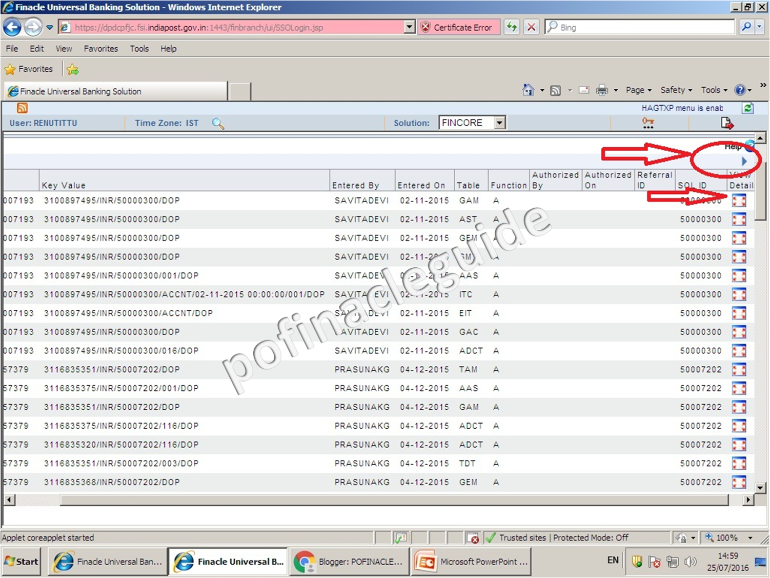
Task: Click the Certificate Error indicator
Action: coord(458,27)
